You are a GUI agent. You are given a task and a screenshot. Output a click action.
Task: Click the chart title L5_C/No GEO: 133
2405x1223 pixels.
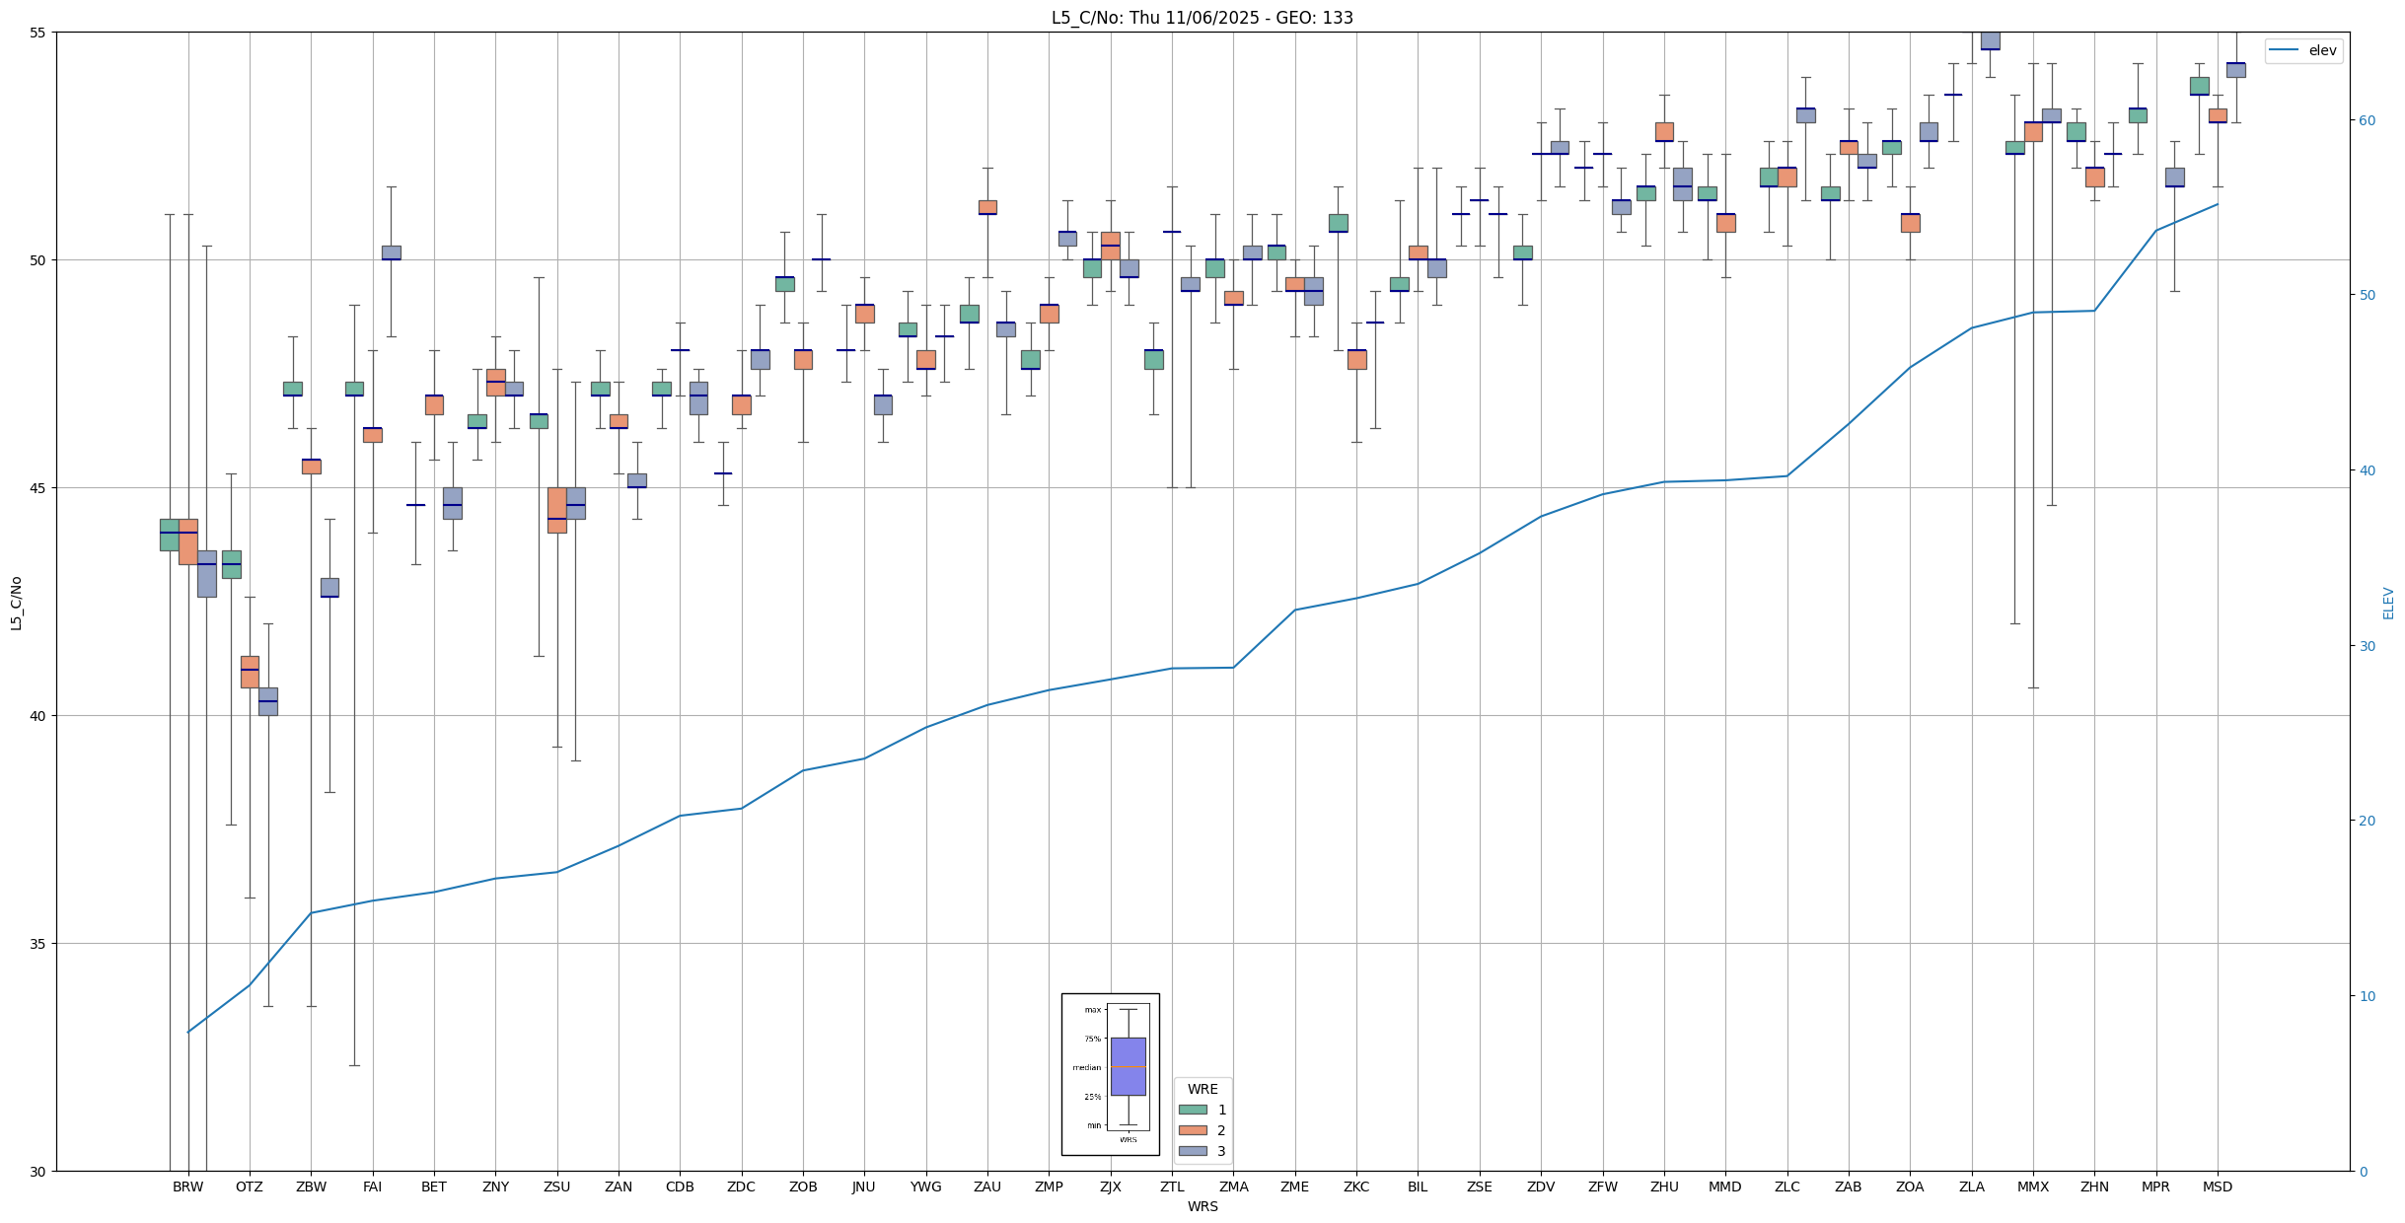(1202, 18)
